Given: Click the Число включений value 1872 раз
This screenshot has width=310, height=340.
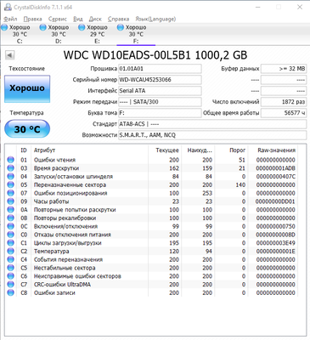Looking at the screenshot, I should 284,102.
